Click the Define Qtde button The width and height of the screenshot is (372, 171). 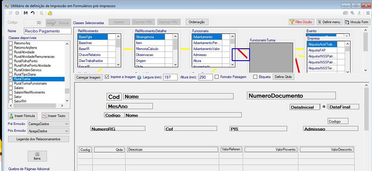[283, 77]
